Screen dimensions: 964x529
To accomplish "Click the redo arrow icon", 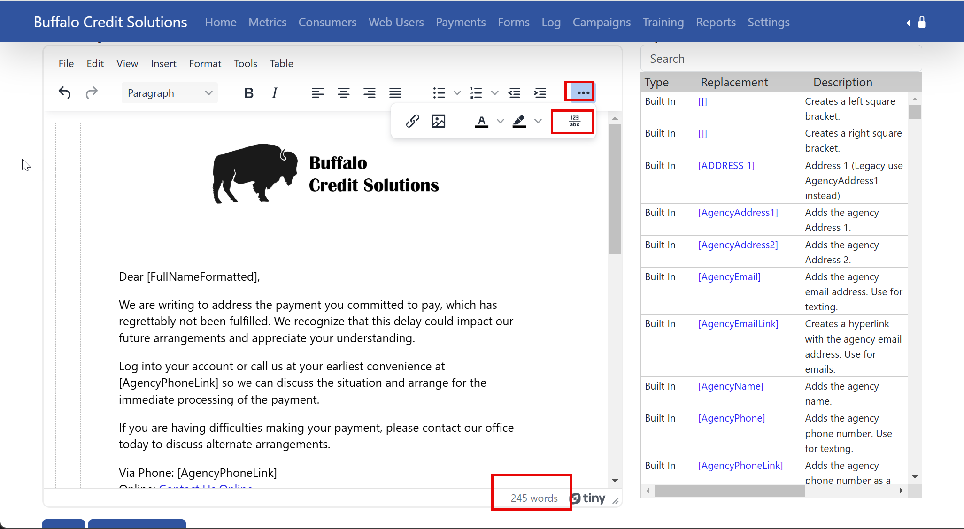I will [x=92, y=93].
